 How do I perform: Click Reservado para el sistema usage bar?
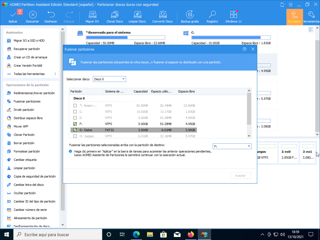[126, 37]
